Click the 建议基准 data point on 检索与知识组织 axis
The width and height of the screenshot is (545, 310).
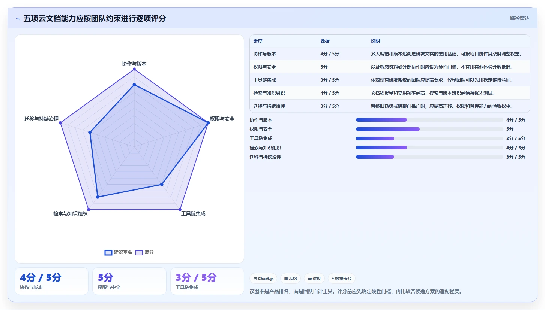[98, 197]
